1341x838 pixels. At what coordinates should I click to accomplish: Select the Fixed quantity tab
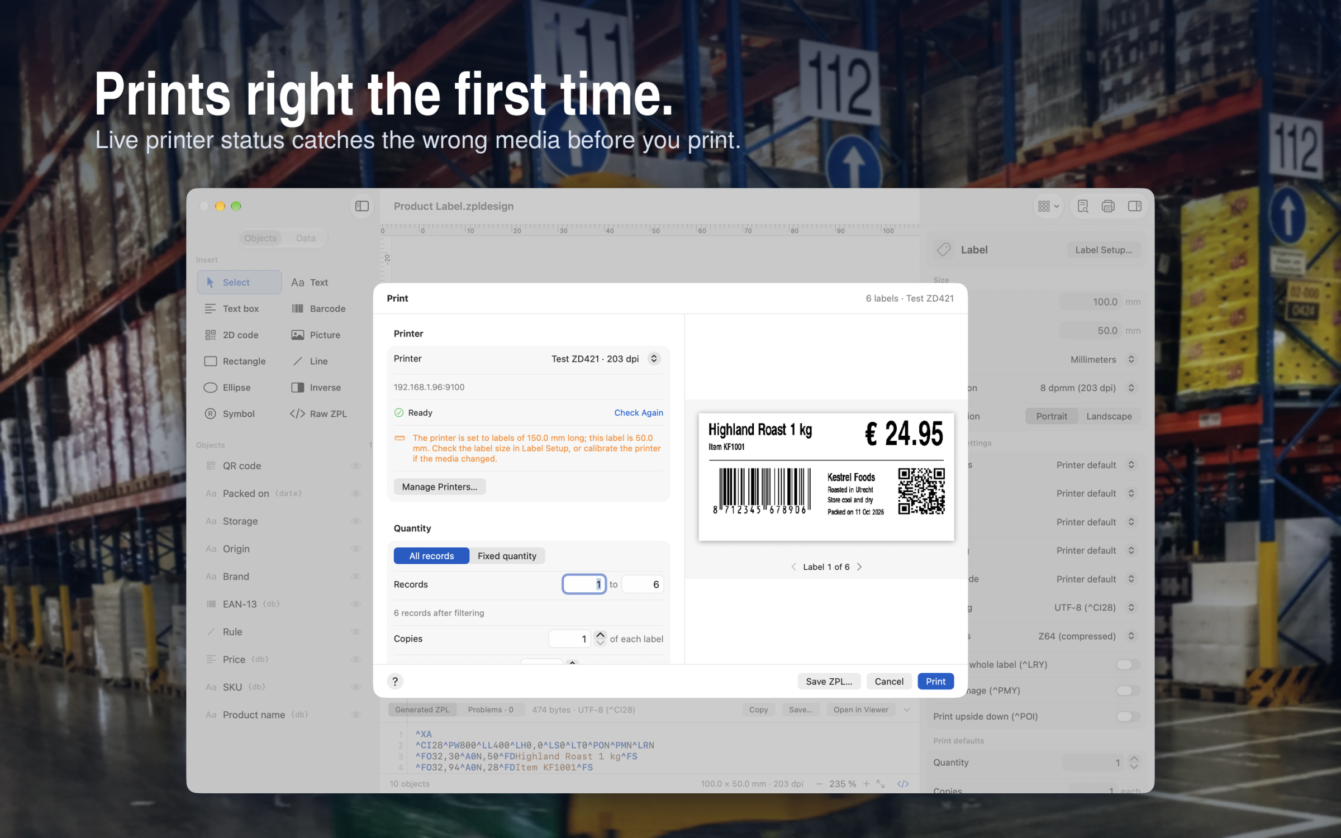tap(507, 556)
